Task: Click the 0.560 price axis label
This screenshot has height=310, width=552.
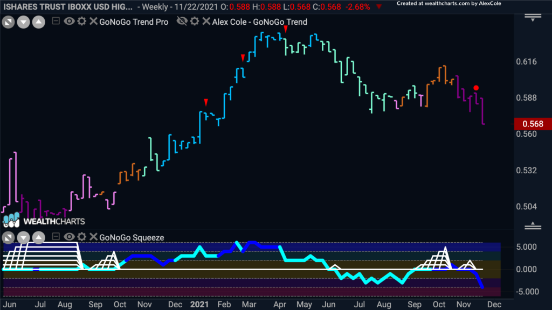Action: click(527, 134)
